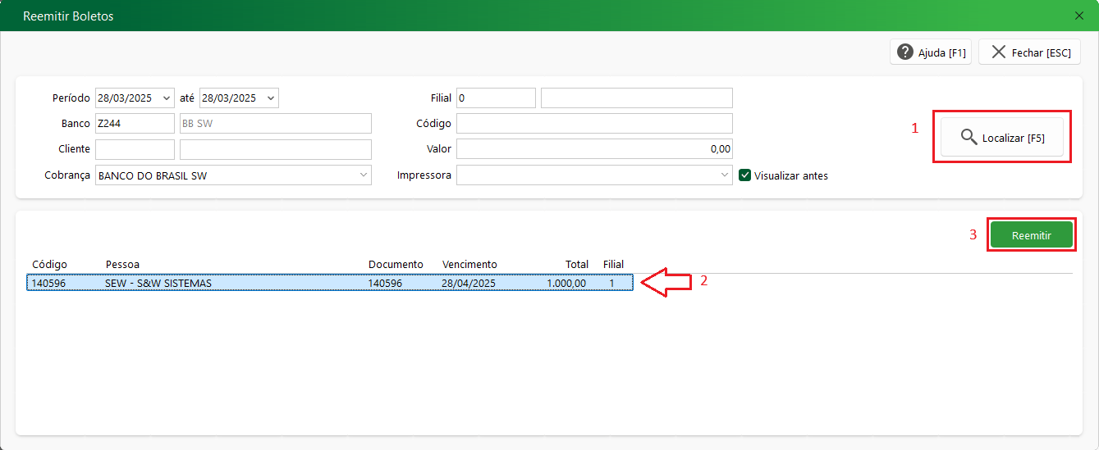Click the Código input field
The width and height of the screenshot is (1099, 450).
(x=593, y=124)
